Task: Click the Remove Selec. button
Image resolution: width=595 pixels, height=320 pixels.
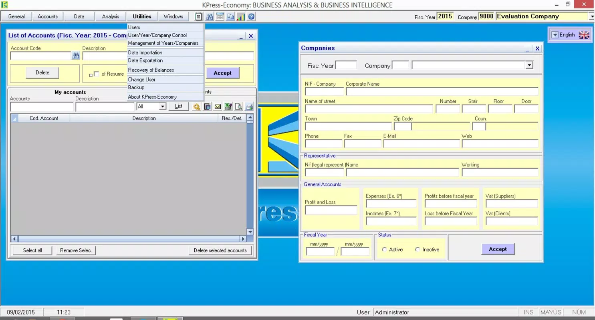Action: 76,250
